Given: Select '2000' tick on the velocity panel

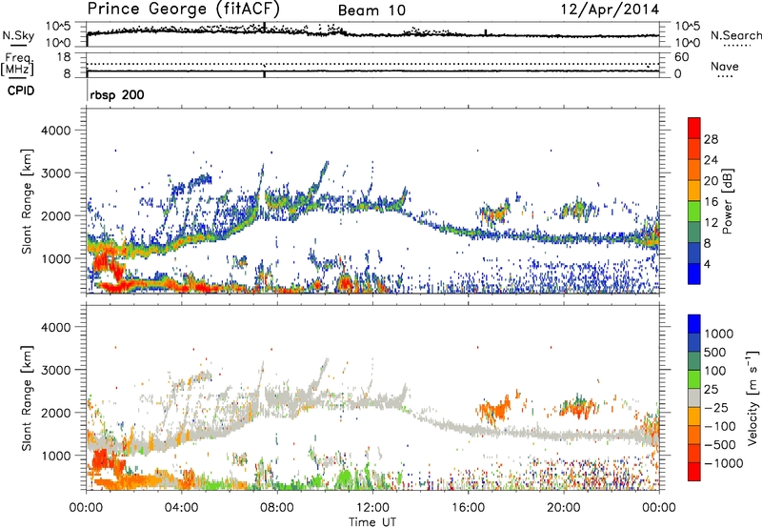Looking at the screenshot, I should click(56, 413).
